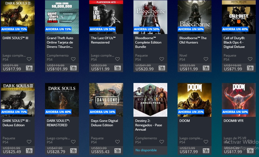Select the Destiny 2 Forsaken Annual Pass thumbnail
This screenshot has height=157, width=259.
point(150,100)
